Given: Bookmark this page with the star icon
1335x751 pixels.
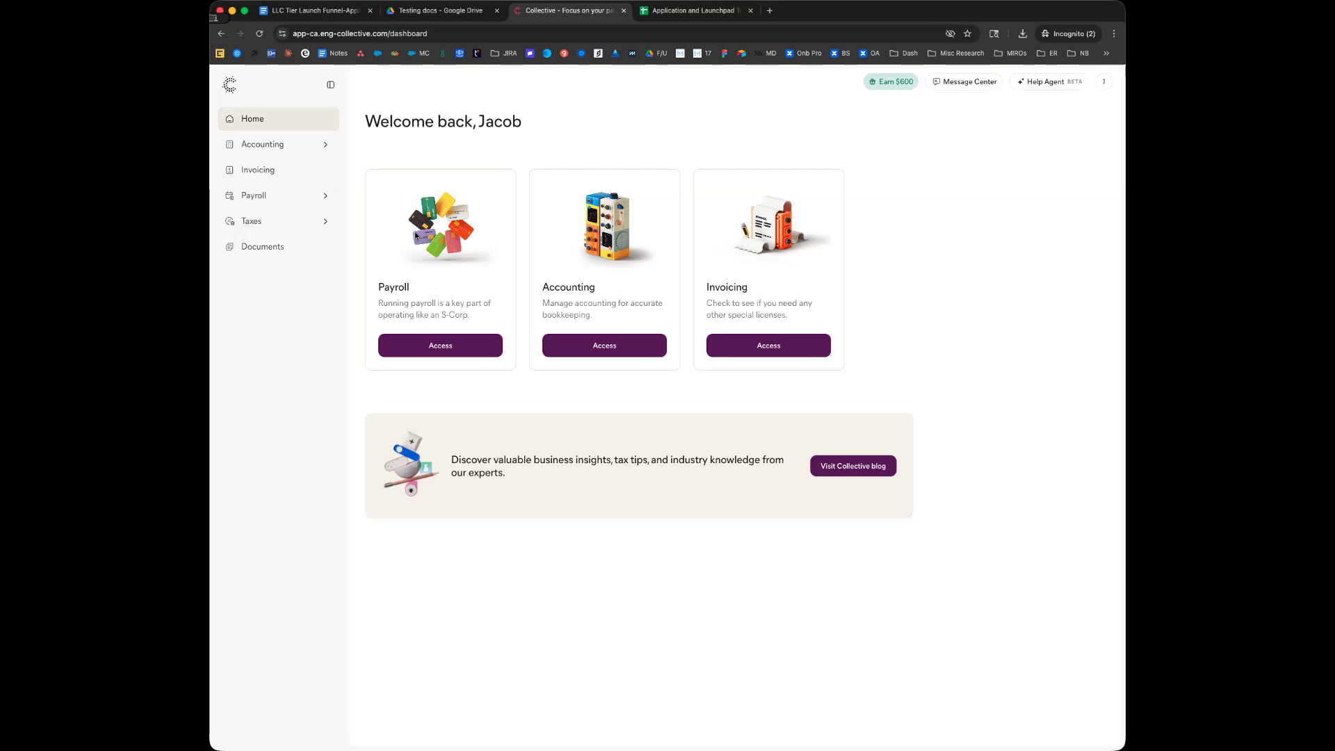Looking at the screenshot, I should coord(967,33).
